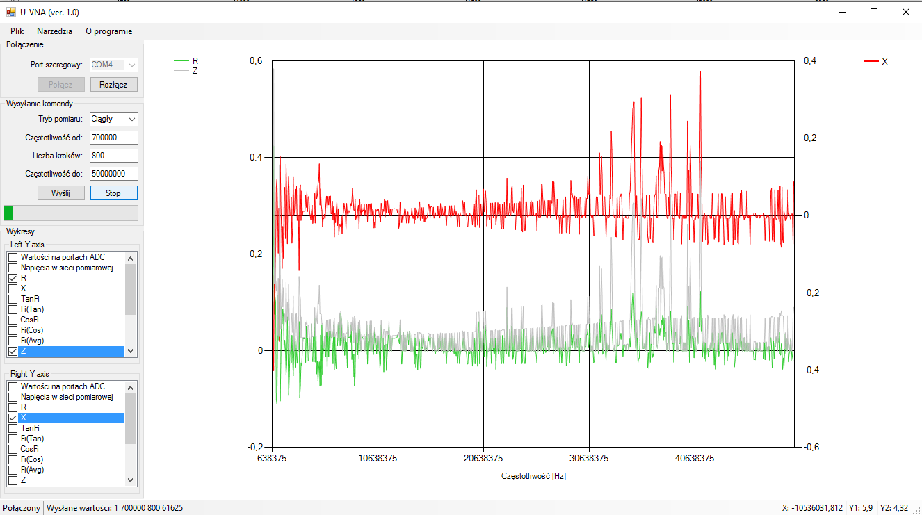Click the Rozłącz button
Viewport: 922px width, 515px height.
point(114,85)
